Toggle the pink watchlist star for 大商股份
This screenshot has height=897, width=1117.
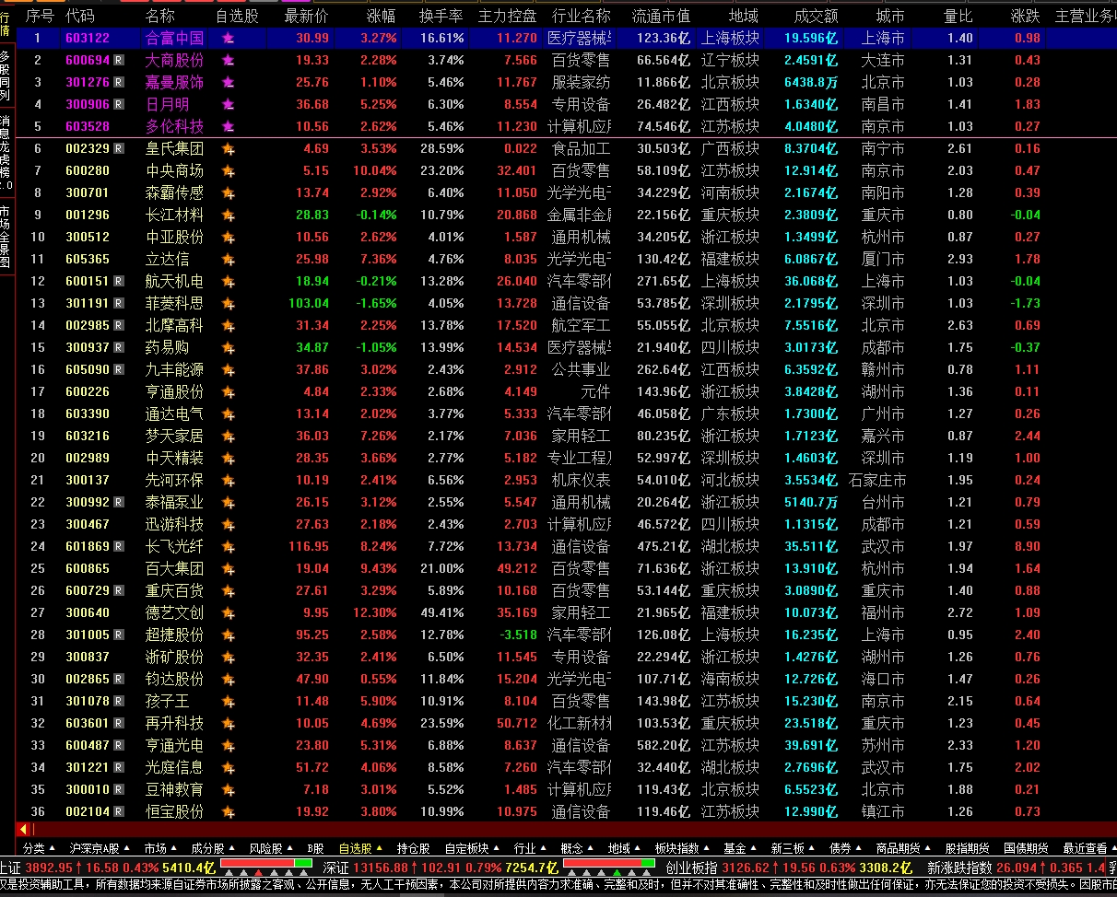229,60
